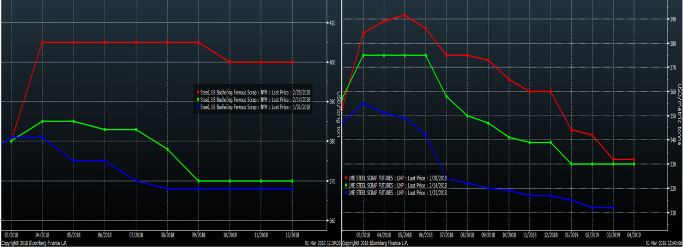The width and height of the screenshot is (683, 247).
Task: Click red legend dot for US Busheling 2/28/2018
Action: coord(197,92)
